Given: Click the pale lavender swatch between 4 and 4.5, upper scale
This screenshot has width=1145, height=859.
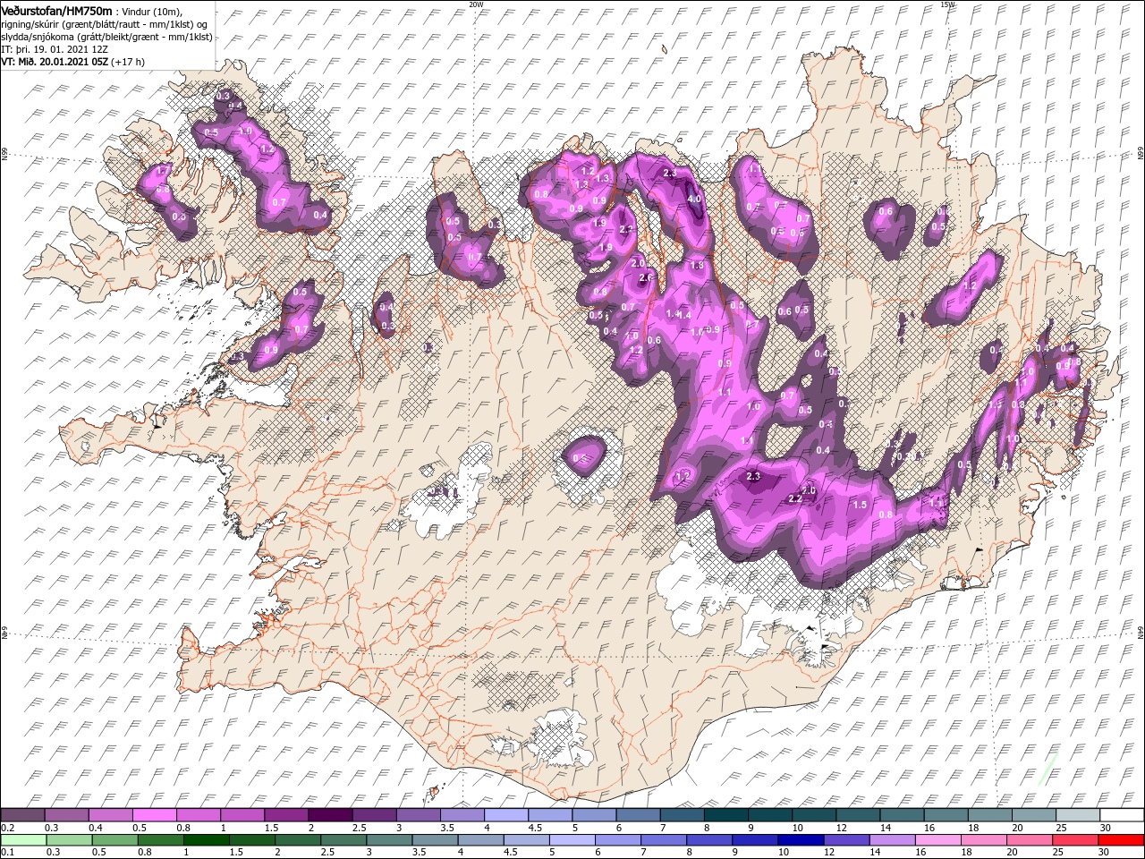Looking at the screenshot, I should (x=506, y=815).
